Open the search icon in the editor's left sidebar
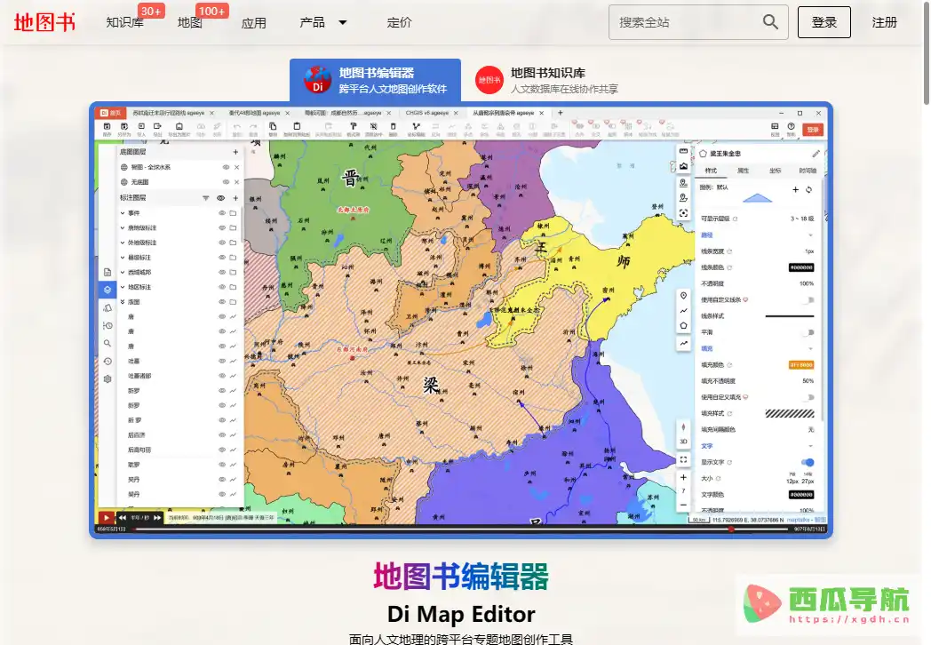 [107, 343]
